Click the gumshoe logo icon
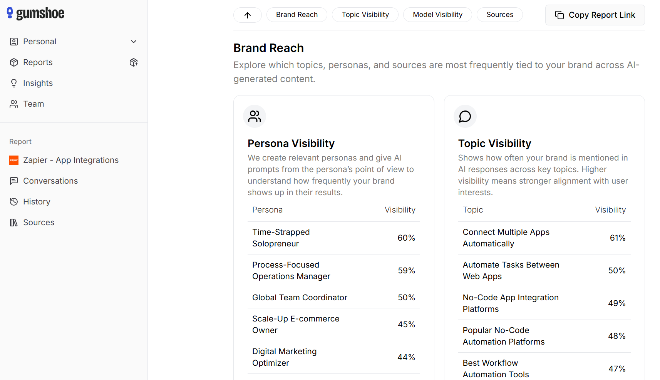The width and height of the screenshot is (660, 380). coord(10,13)
